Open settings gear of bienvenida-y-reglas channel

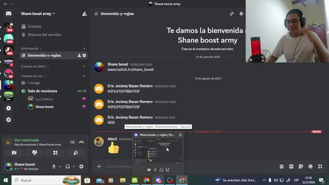tap(84, 55)
